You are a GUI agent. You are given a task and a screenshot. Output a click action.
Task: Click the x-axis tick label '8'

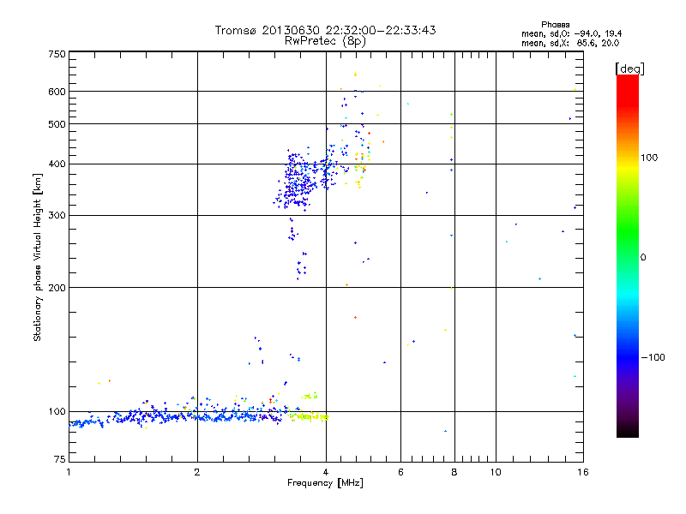[454, 472]
